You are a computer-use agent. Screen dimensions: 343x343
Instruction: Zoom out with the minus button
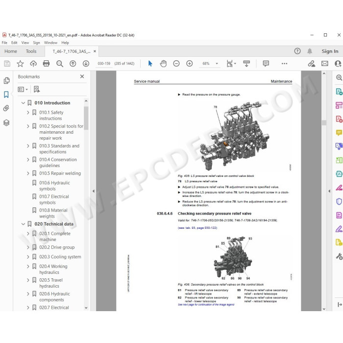(x=176, y=64)
